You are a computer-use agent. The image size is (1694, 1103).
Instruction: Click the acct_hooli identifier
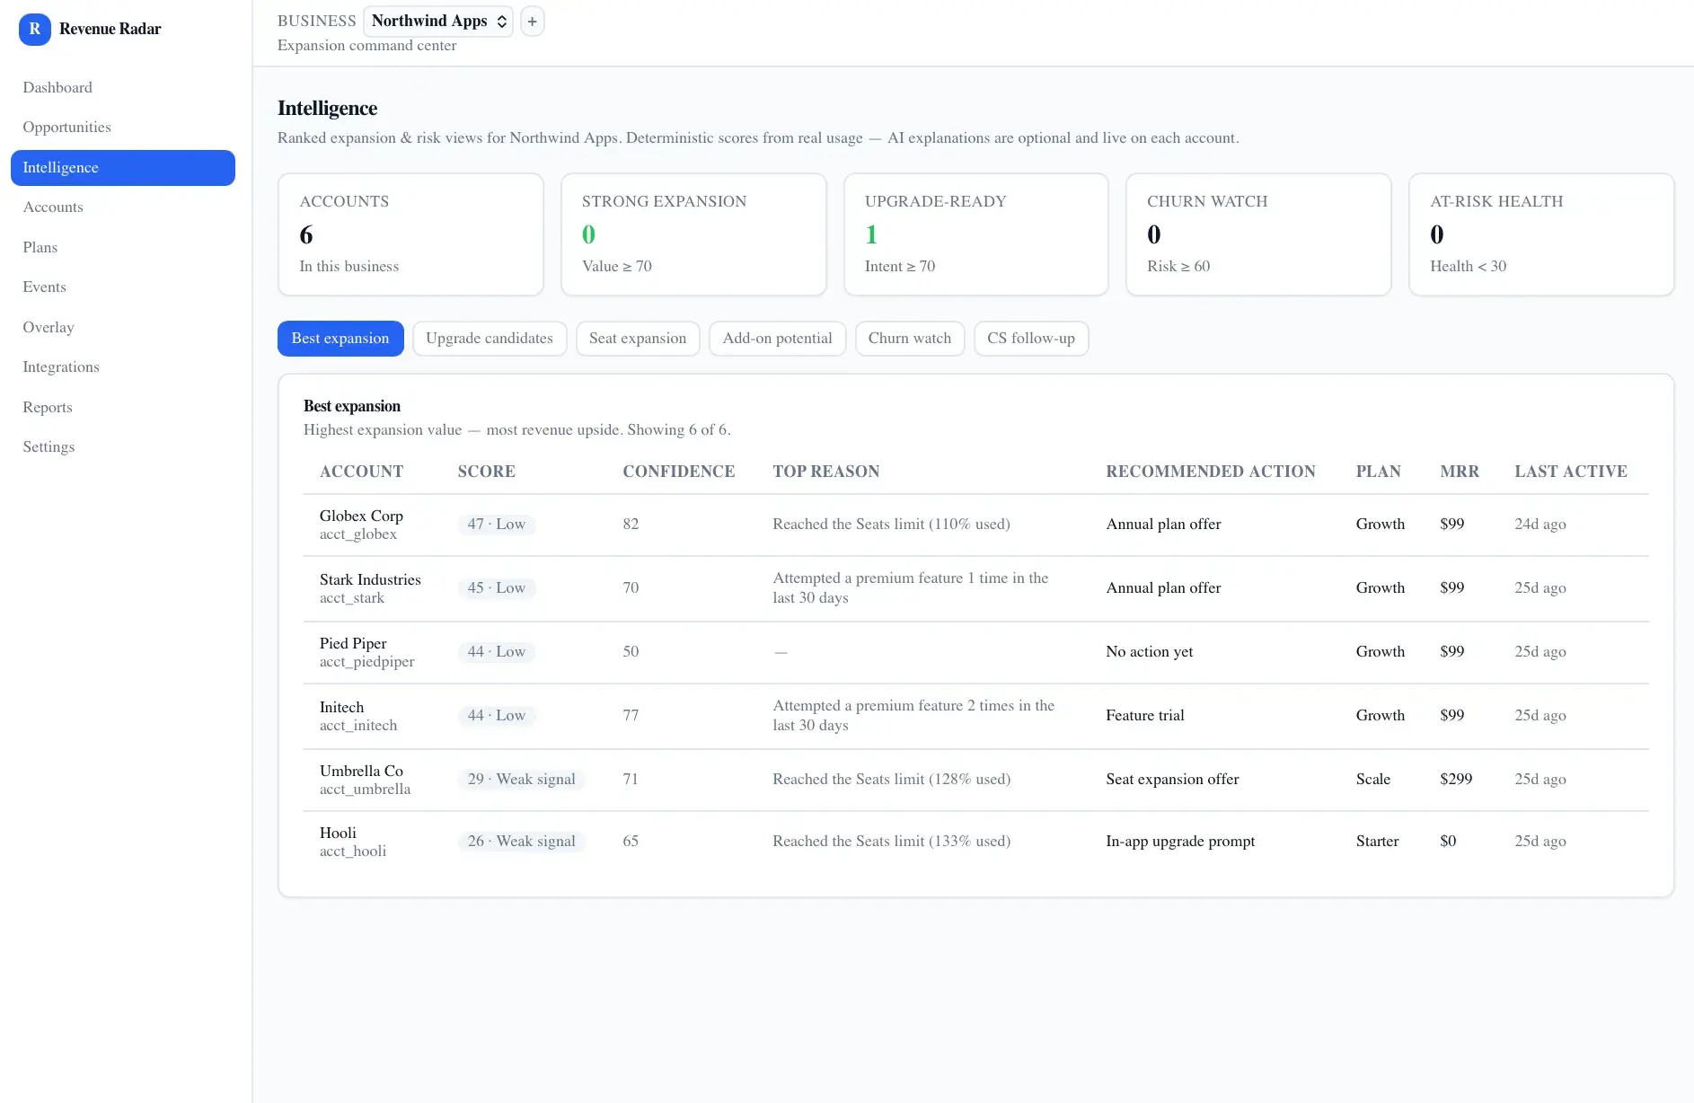click(353, 852)
